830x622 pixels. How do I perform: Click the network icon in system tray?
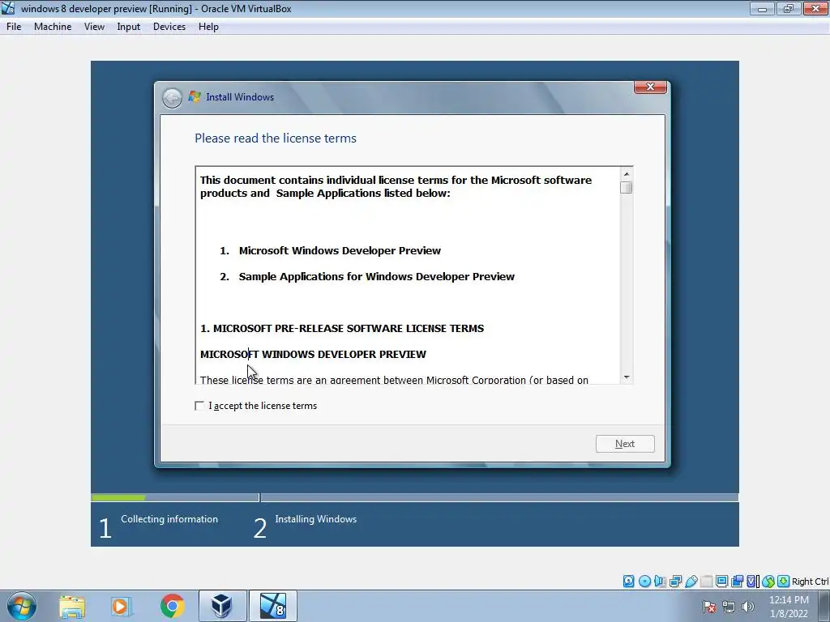point(729,607)
